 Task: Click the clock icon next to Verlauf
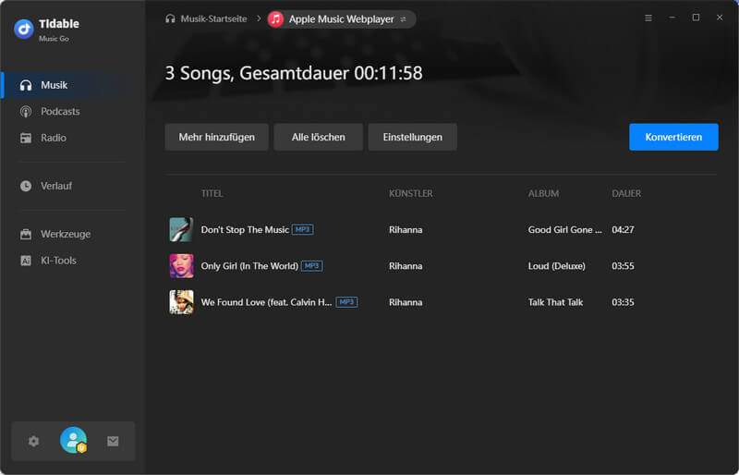26,186
